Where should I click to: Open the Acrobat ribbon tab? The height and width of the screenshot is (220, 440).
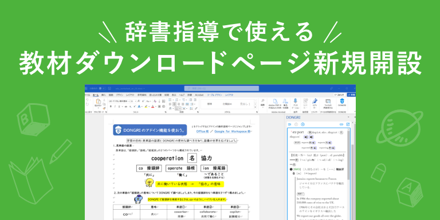pyautogui.click(x=199, y=95)
